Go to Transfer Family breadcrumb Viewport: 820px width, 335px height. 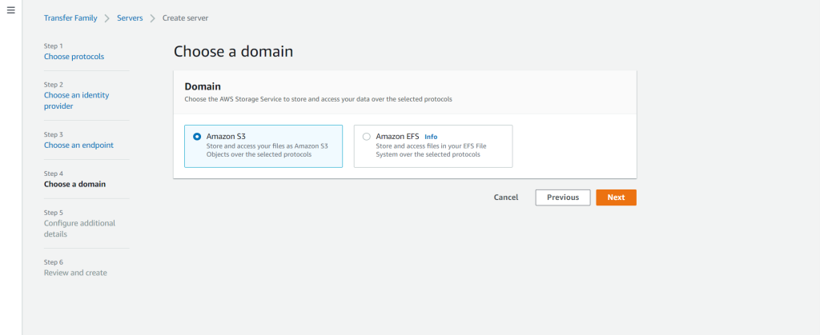click(x=70, y=18)
